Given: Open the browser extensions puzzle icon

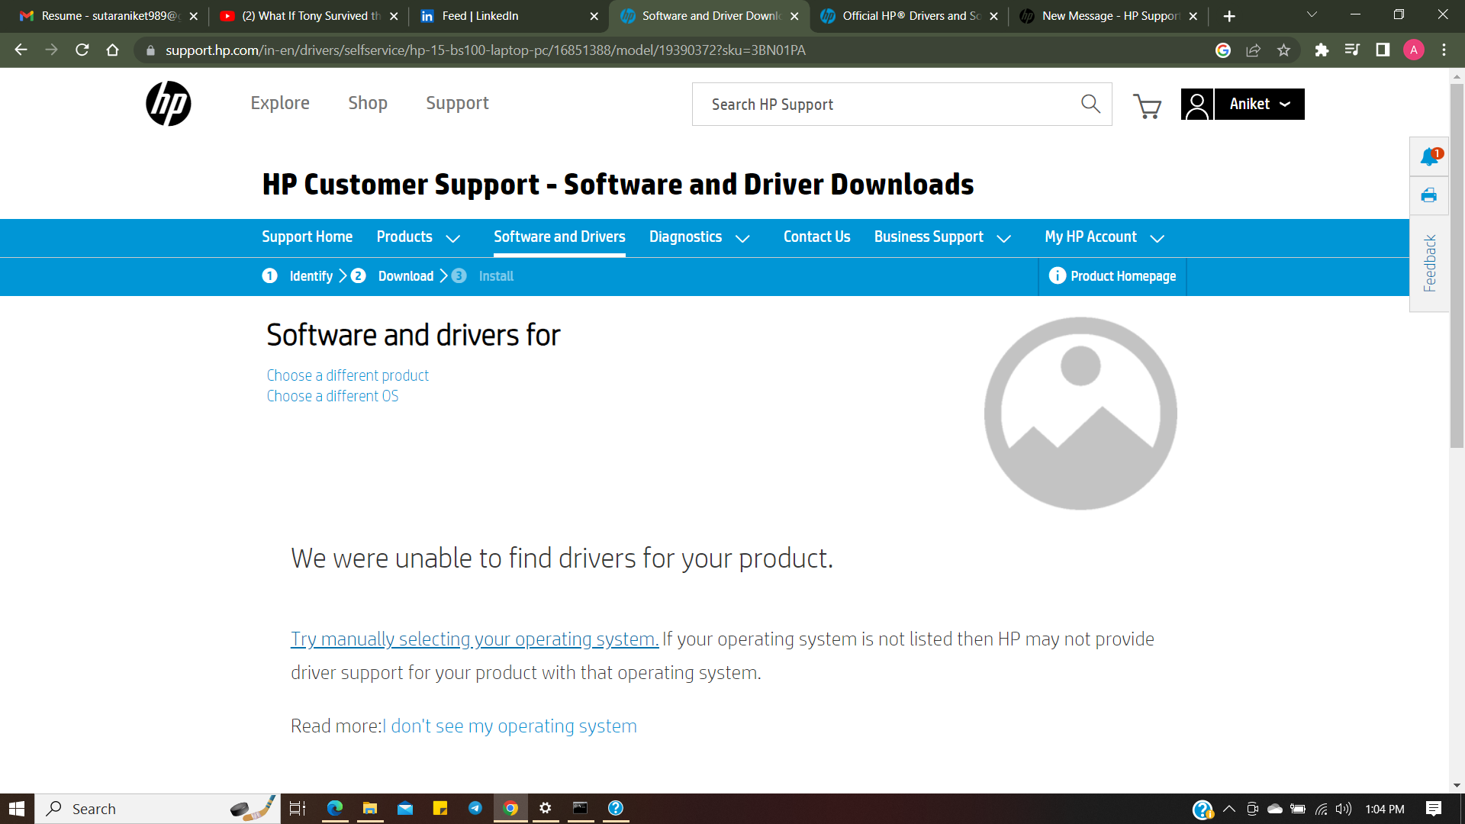Looking at the screenshot, I should (x=1322, y=50).
